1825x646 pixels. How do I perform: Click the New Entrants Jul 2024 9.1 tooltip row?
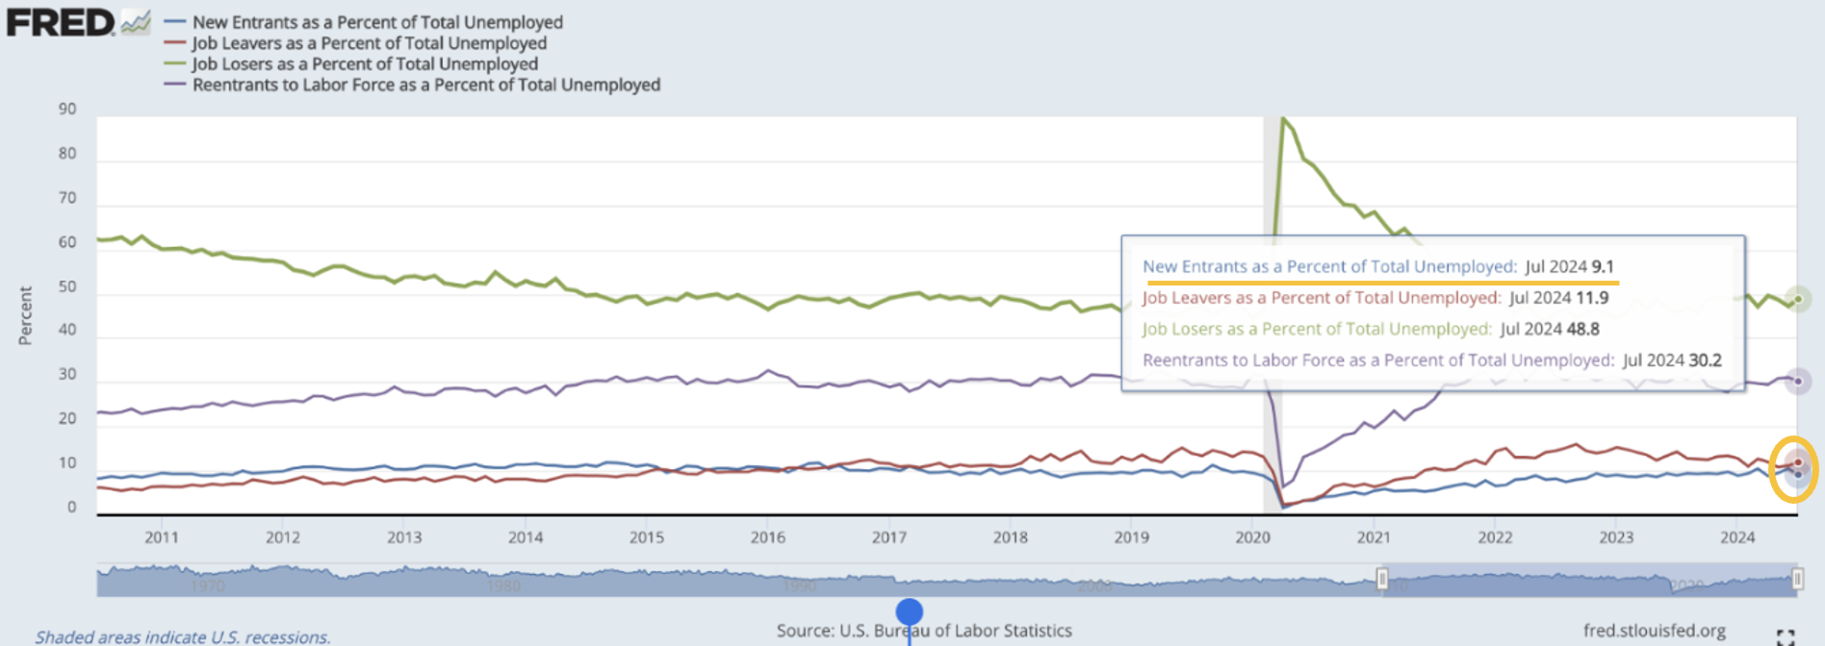tap(1377, 266)
